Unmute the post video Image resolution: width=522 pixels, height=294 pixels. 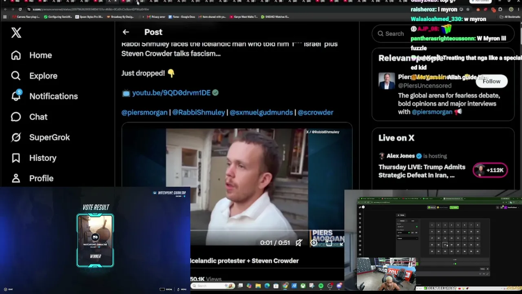coord(299,243)
